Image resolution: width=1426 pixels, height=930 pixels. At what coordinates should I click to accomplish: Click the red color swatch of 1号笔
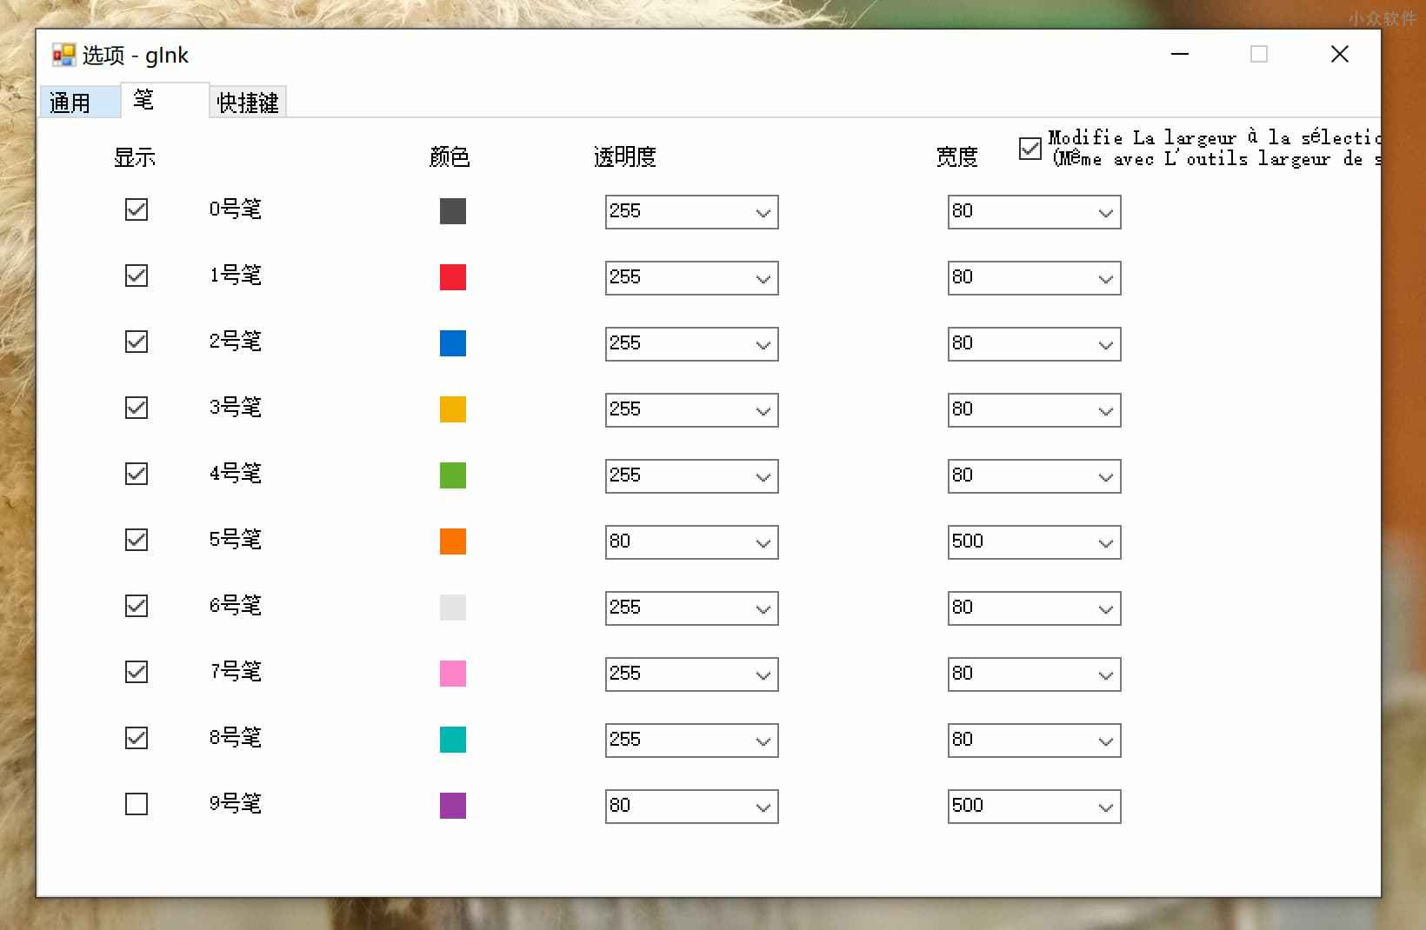point(452,276)
